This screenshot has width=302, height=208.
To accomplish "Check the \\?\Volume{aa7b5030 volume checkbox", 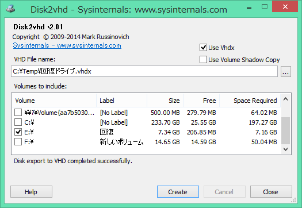I will tap(18, 113).
